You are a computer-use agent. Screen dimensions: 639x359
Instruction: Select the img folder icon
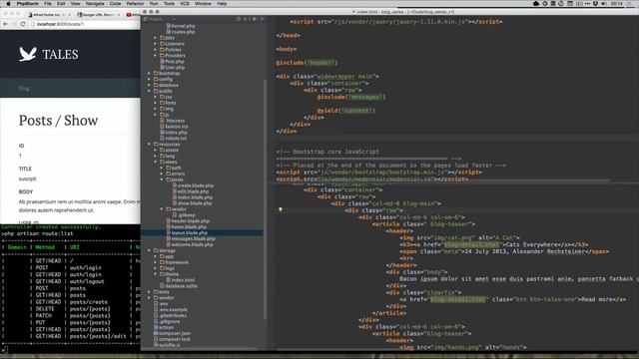coord(162,109)
